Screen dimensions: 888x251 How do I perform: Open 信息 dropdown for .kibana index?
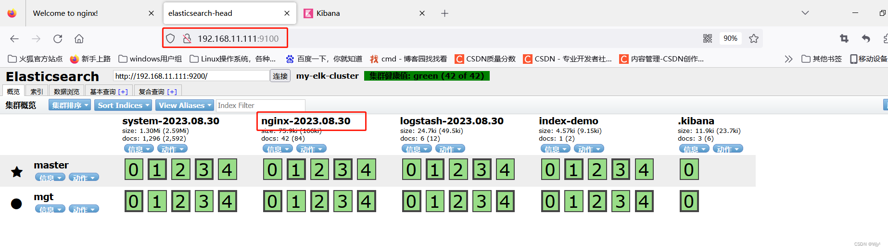[695, 149]
